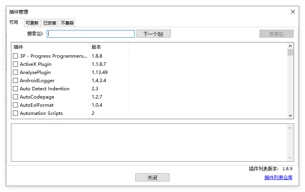Check the 3P - Progress Programmers plugin checkbox
The height and width of the screenshot is (192, 305).
[15, 56]
